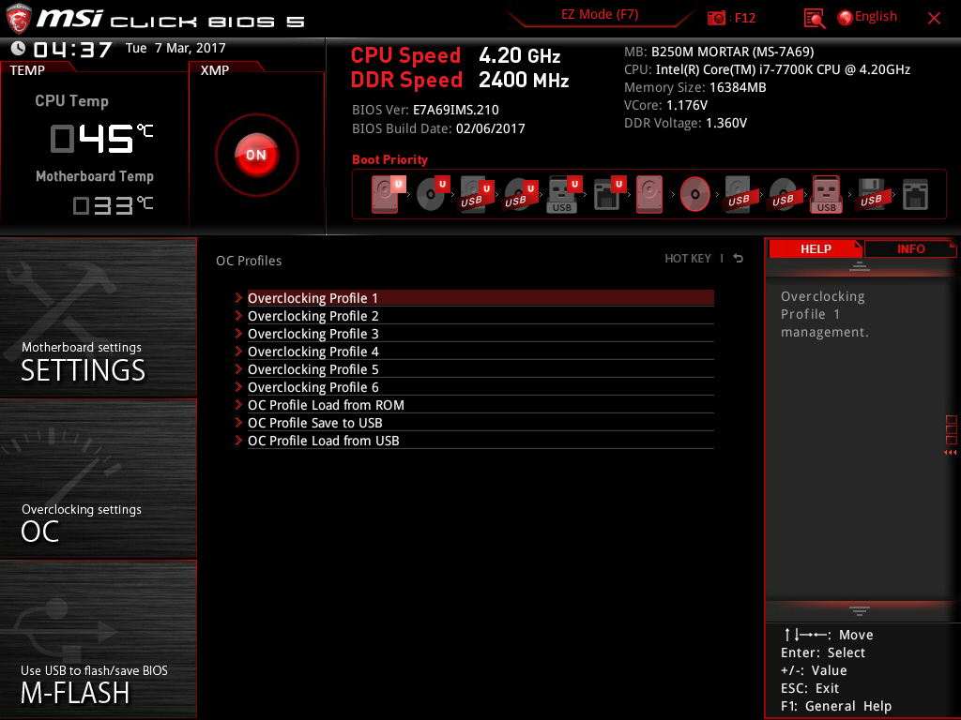Switch to EZ Mode (F7)

[x=600, y=15]
